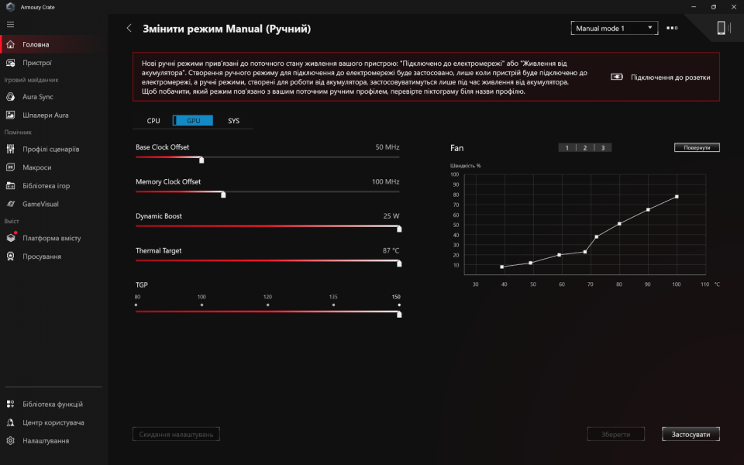Image resolution: width=744 pixels, height=465 pixels.
Task: Click the plugged-in power state icon
Action: pyautogui.click(x=616, y=77)
